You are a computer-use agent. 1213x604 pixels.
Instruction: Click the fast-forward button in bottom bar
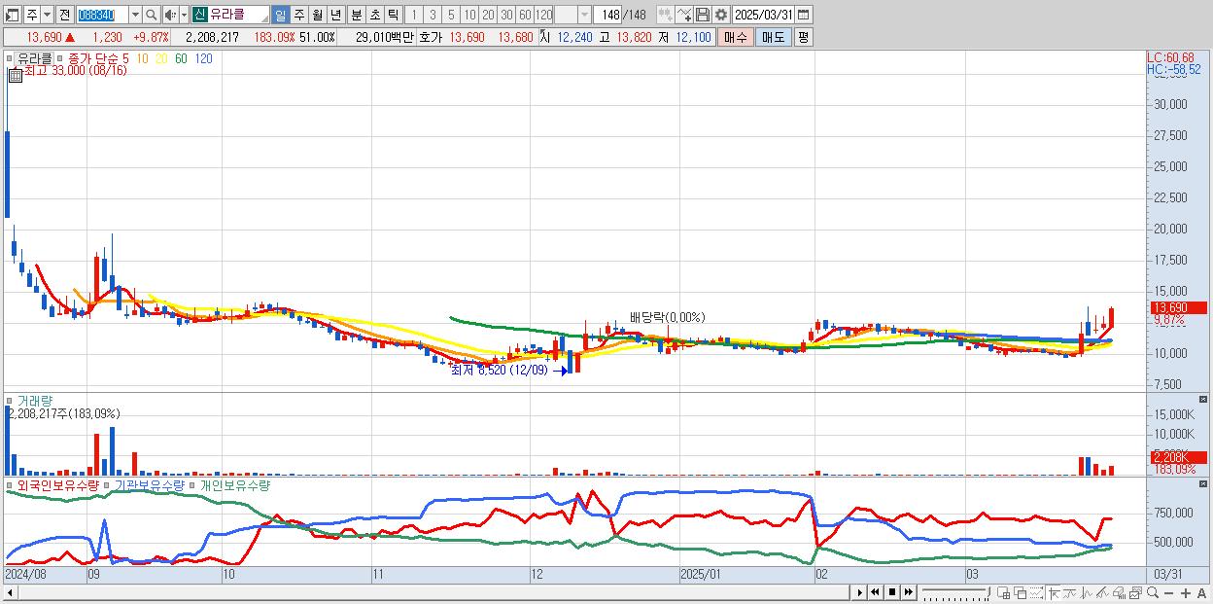click(908, 592)
